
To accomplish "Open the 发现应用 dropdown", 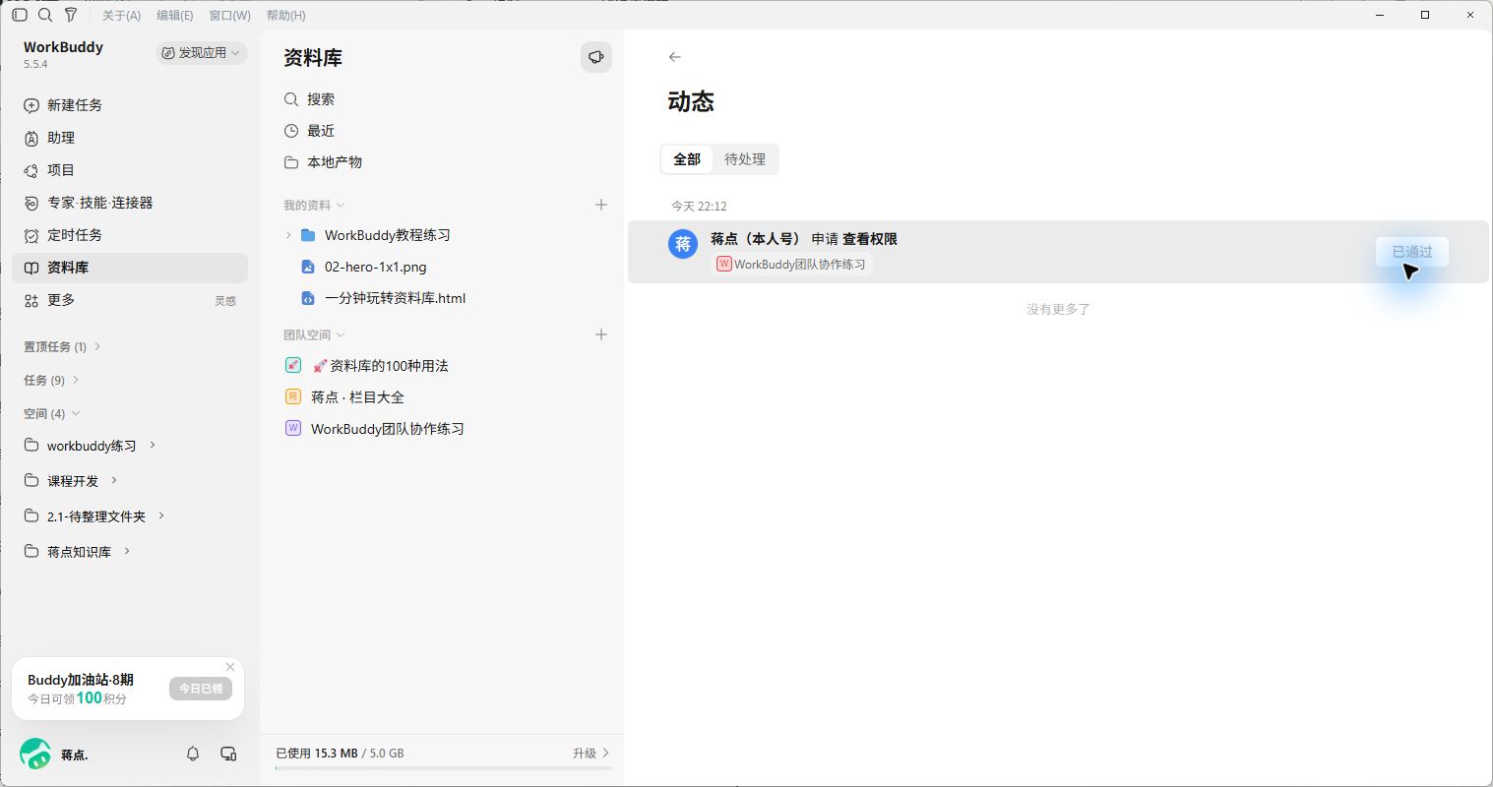I will pos(201,53).
